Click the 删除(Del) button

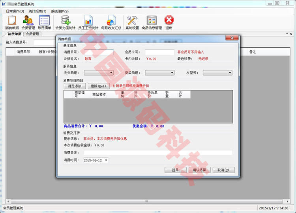(x=99, y=86)
